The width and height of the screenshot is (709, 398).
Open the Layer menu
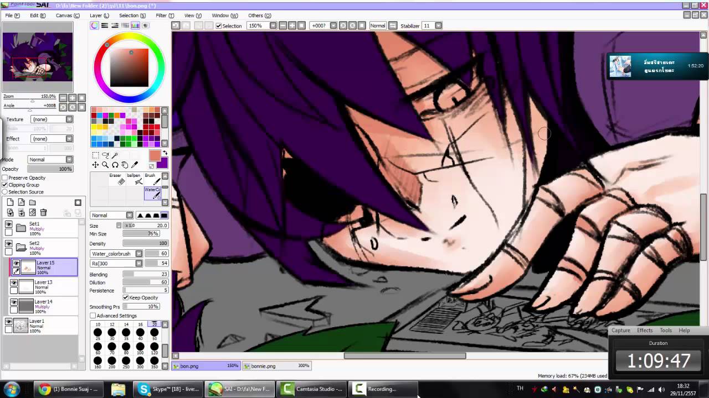[99, 15]
